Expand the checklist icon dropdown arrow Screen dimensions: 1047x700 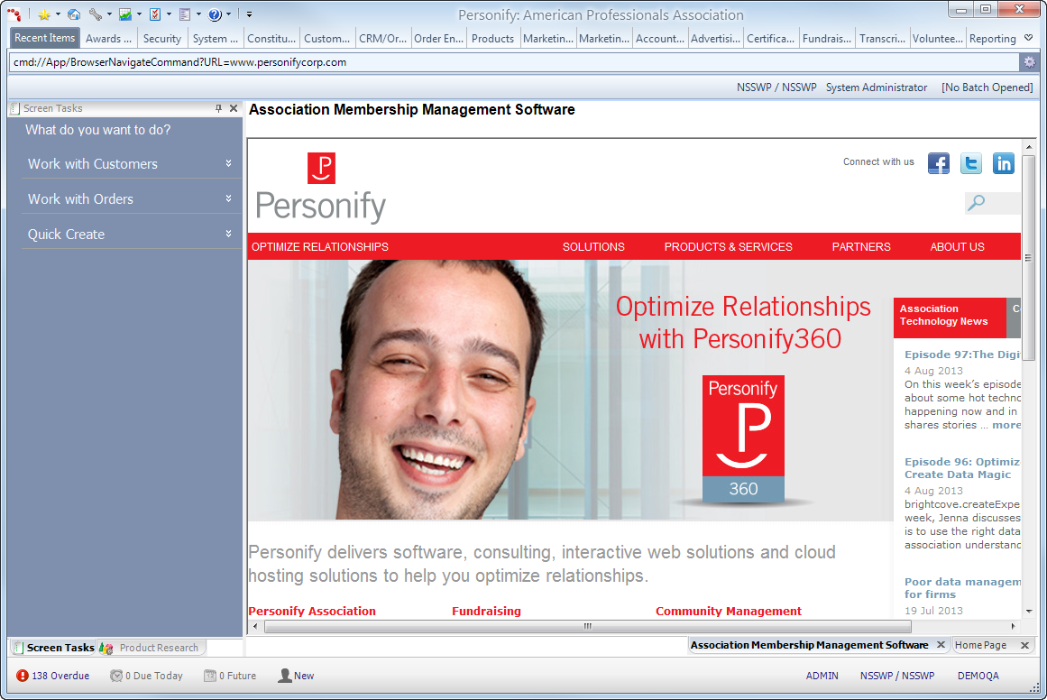[169, 14]
